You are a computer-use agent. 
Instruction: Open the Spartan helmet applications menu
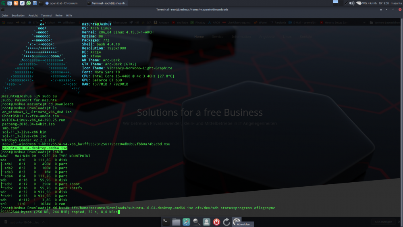pos(3,3)
